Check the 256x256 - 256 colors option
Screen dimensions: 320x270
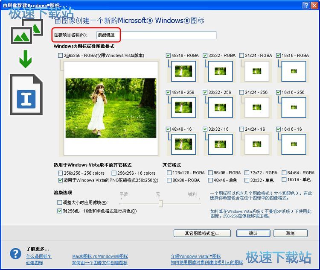tap(61, 173)
